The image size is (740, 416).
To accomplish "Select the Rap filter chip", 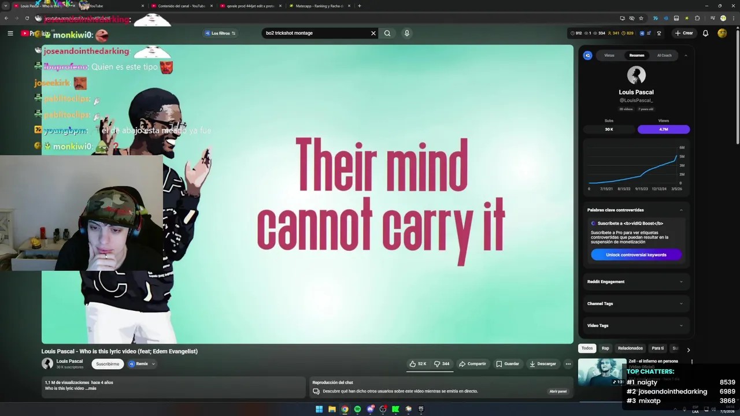I will [605, 348].
